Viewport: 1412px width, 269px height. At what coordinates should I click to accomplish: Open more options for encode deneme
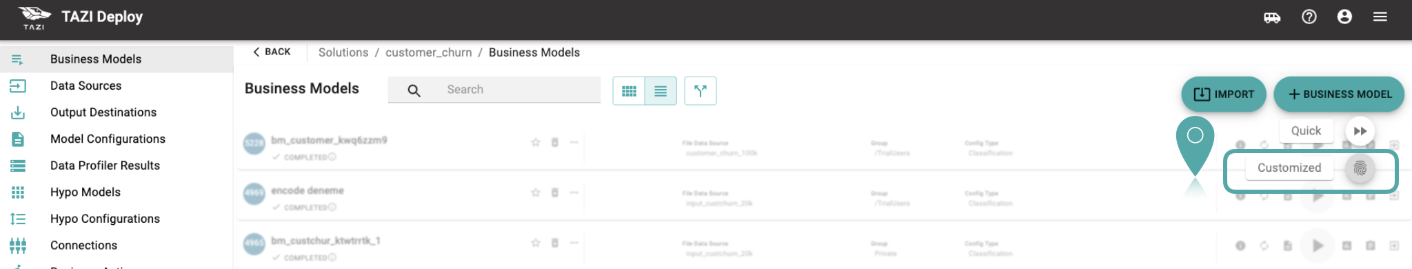tap(574, 192)
